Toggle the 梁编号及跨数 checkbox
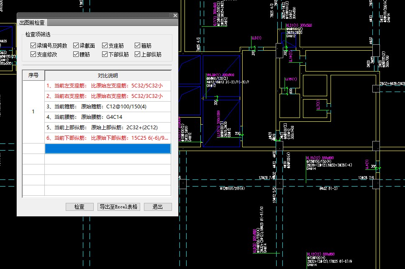 33,46
